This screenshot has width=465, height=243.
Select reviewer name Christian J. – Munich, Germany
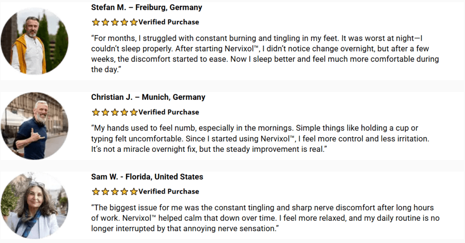coord(148,97)
